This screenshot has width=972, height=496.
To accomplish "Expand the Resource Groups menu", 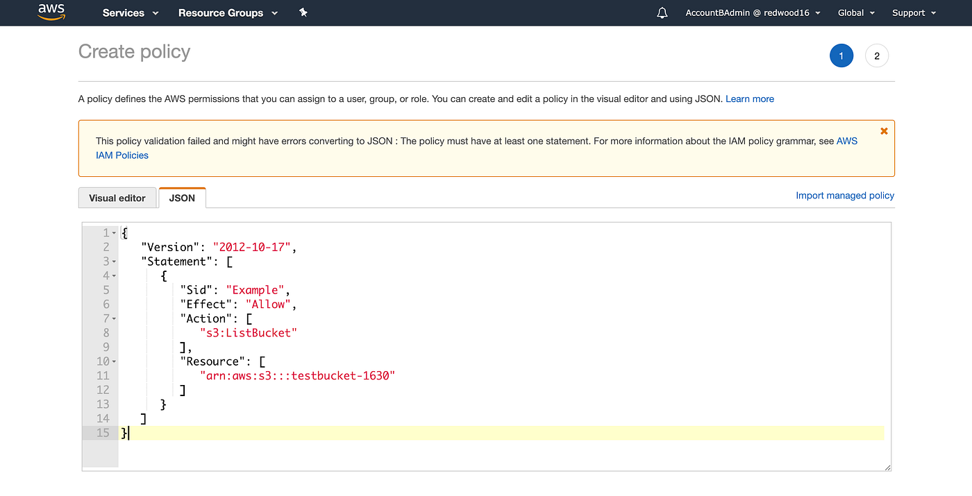I will [x=228, y=12].
